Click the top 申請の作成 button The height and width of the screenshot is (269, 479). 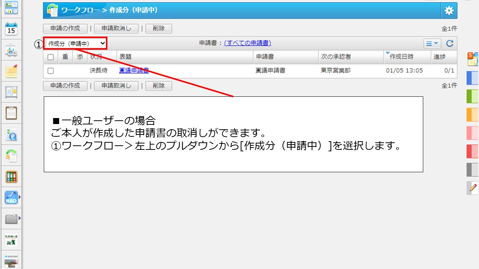tap(65, 28)
